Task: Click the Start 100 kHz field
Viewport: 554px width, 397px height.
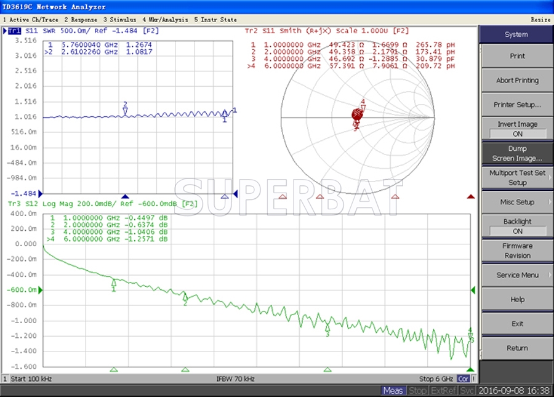Action: 31,379
